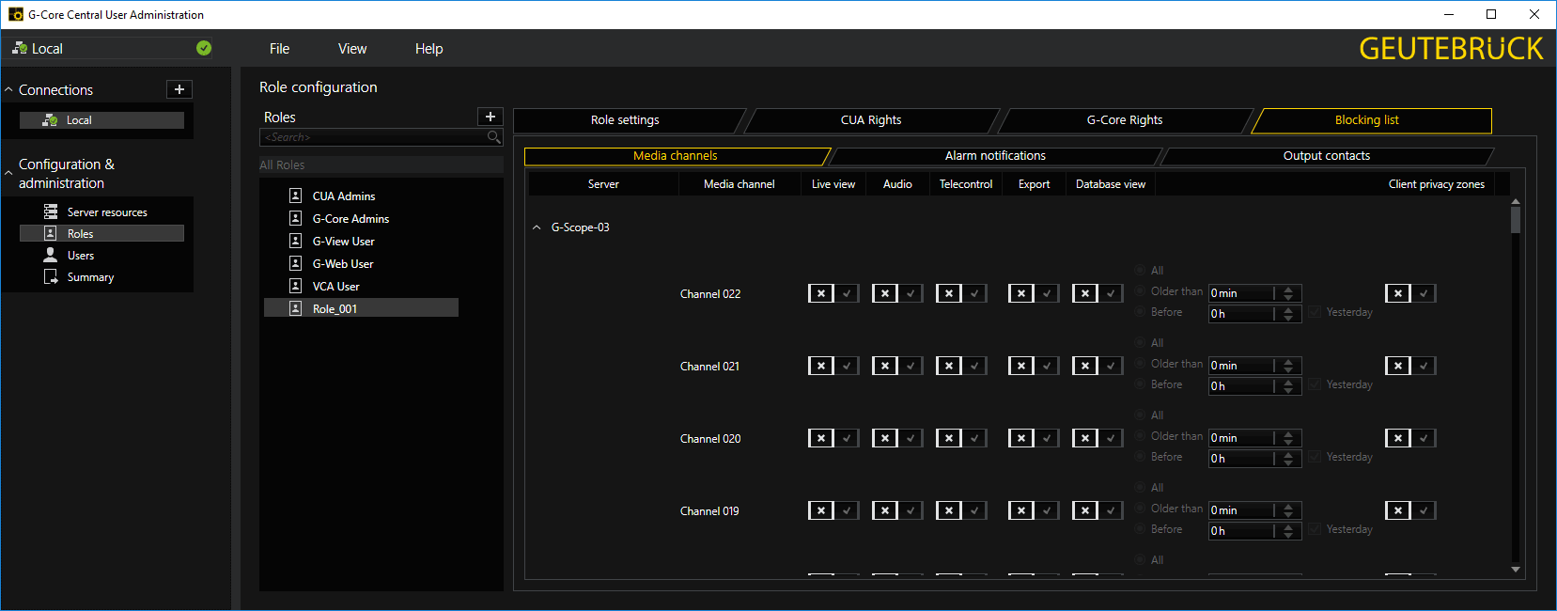Collapse Configuration & administration section
Viewport: 1557px width, 611px height.
8,173
